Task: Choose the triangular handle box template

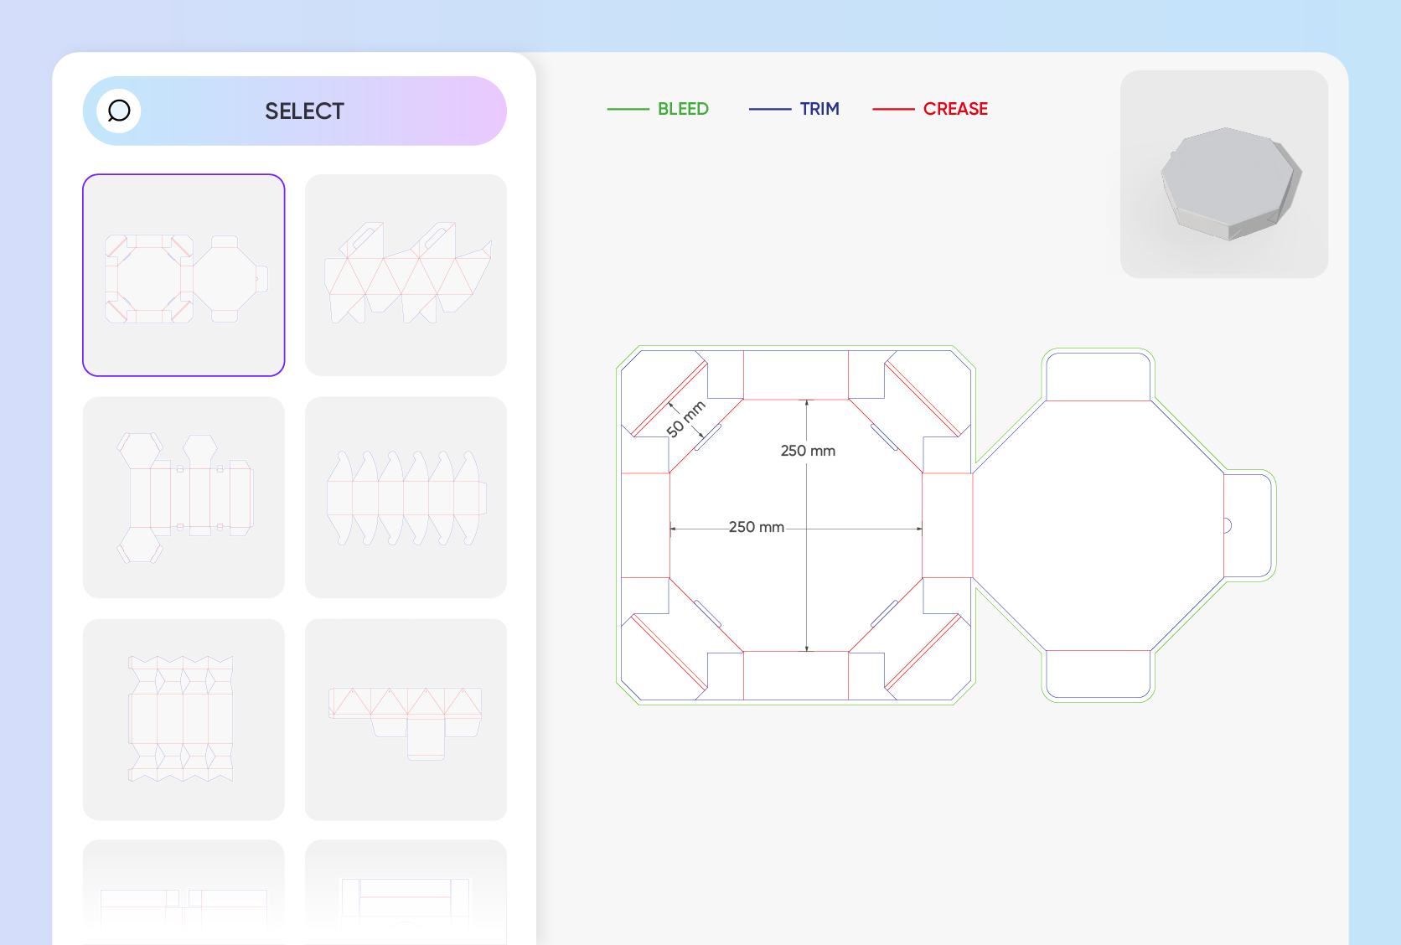Action: coord(406,275)
